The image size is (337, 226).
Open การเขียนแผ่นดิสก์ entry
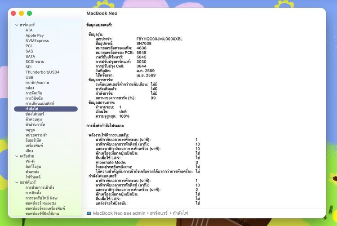[40, 103]
